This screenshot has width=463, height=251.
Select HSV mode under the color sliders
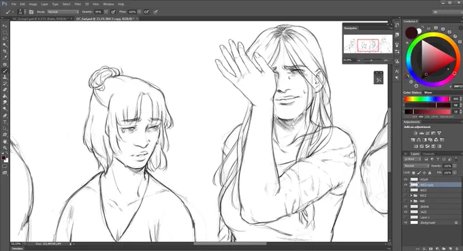coord(421,117)
